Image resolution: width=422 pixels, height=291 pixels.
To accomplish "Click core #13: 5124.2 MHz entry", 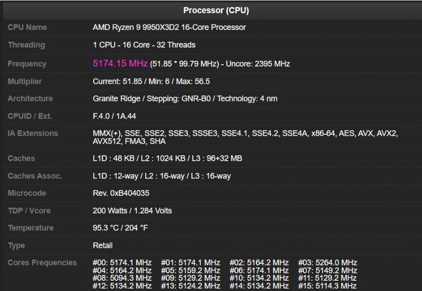I will [190, 286].
